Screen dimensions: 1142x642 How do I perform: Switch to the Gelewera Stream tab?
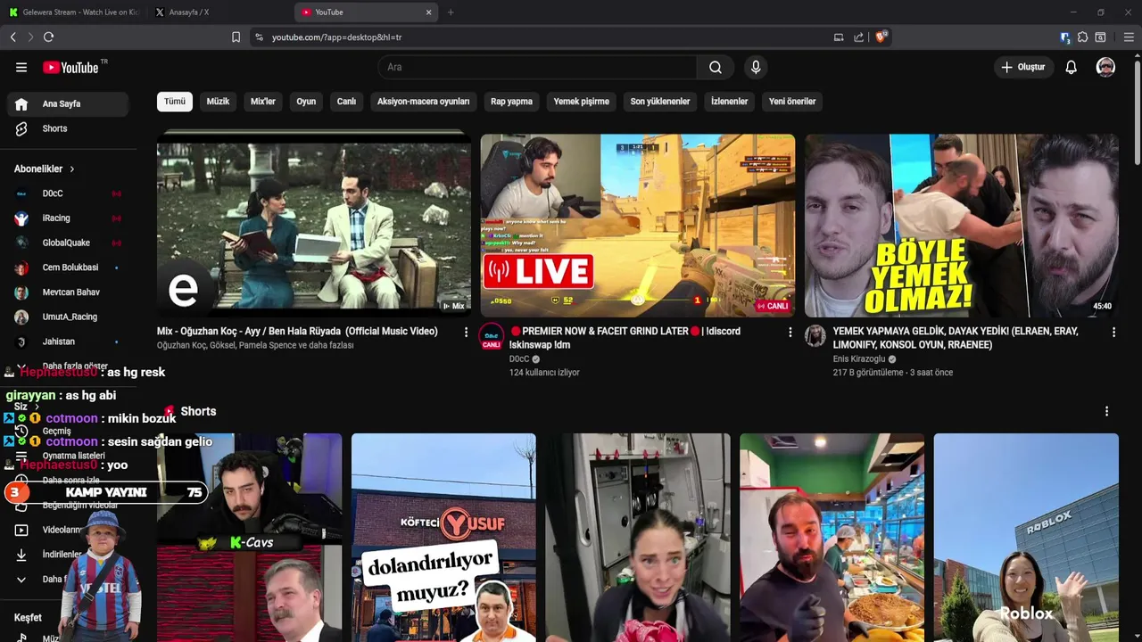click(73, 12)
